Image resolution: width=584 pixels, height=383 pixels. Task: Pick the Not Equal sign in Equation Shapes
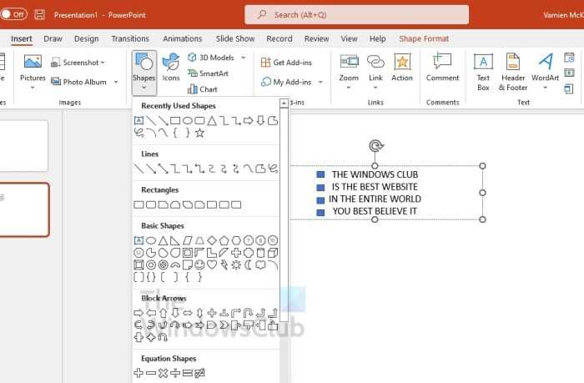tap(199, 372)
